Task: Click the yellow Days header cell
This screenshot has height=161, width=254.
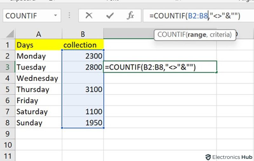Action: 38,45
